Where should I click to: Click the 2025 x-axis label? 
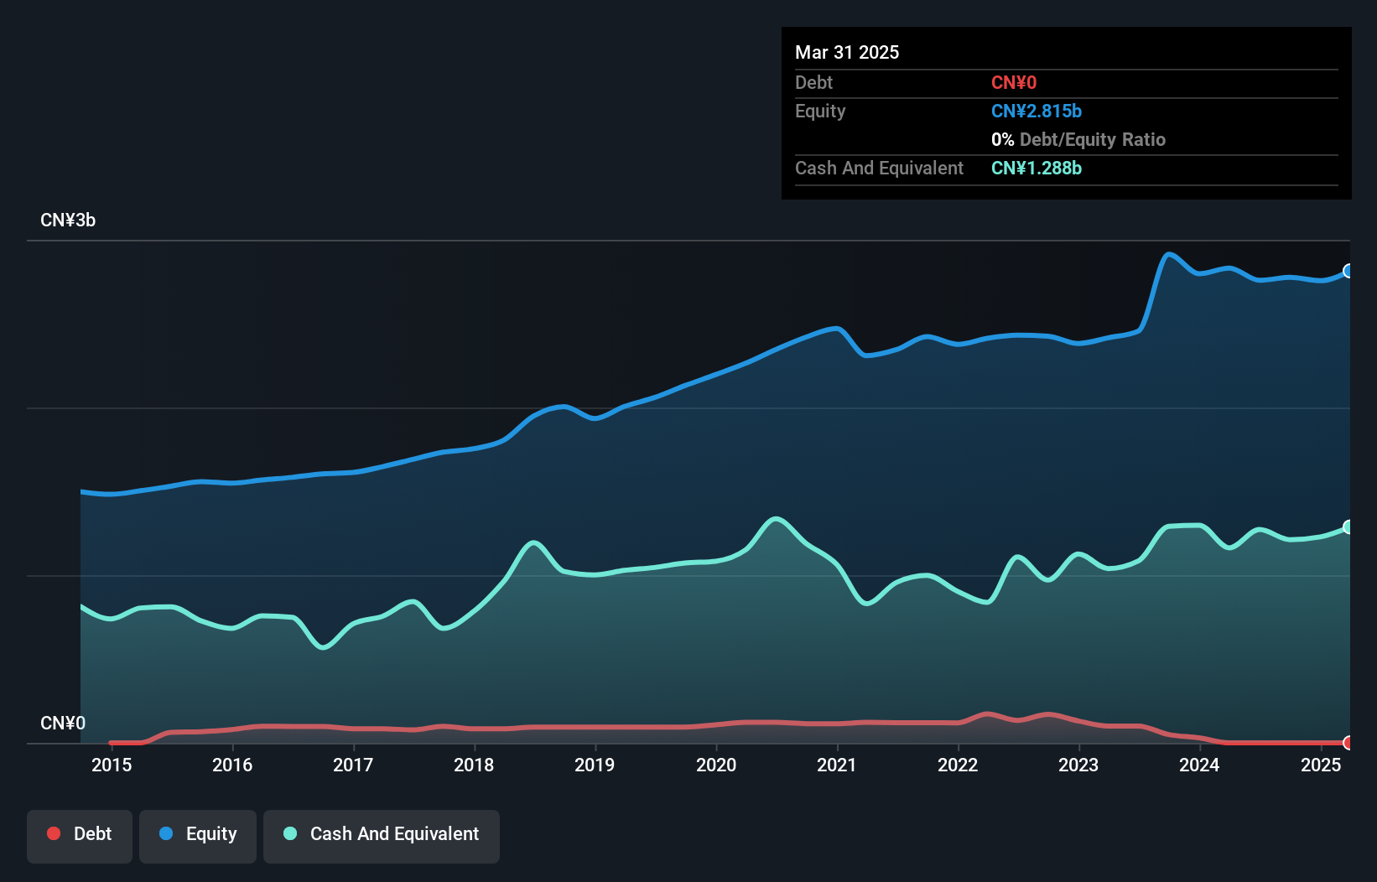tap(1321, 765)
